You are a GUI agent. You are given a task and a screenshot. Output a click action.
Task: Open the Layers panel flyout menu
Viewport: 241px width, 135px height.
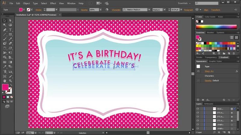click(238, 104)
